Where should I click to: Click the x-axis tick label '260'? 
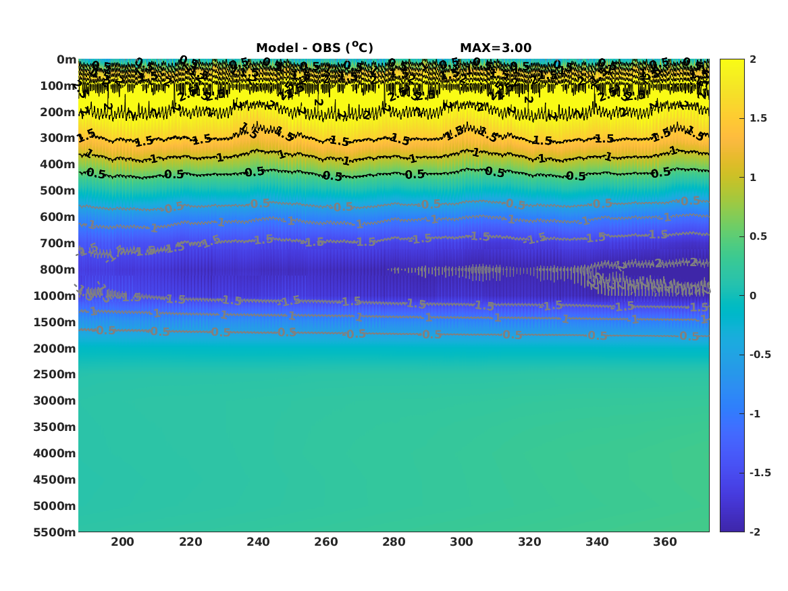(x=326, y=542)
